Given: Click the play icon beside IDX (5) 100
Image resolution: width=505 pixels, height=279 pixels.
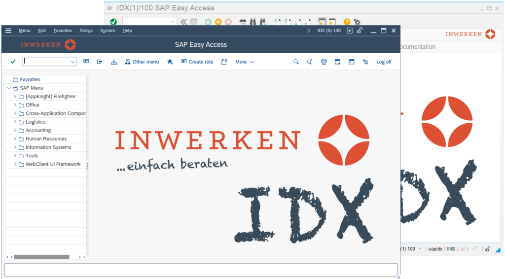Looking at the screenshot, I should tap(350, 31).
